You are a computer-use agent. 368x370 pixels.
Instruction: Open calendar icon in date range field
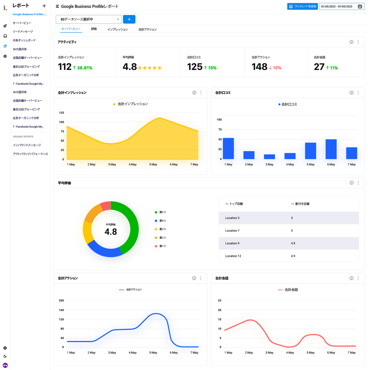point(360,6)
